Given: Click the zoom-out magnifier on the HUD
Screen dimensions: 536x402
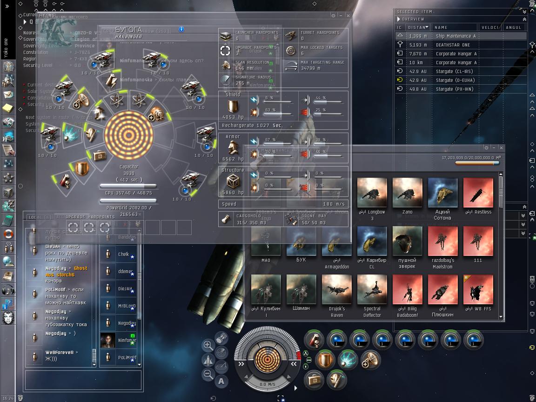Looking at the screenshot, I should tap(208, 374).
